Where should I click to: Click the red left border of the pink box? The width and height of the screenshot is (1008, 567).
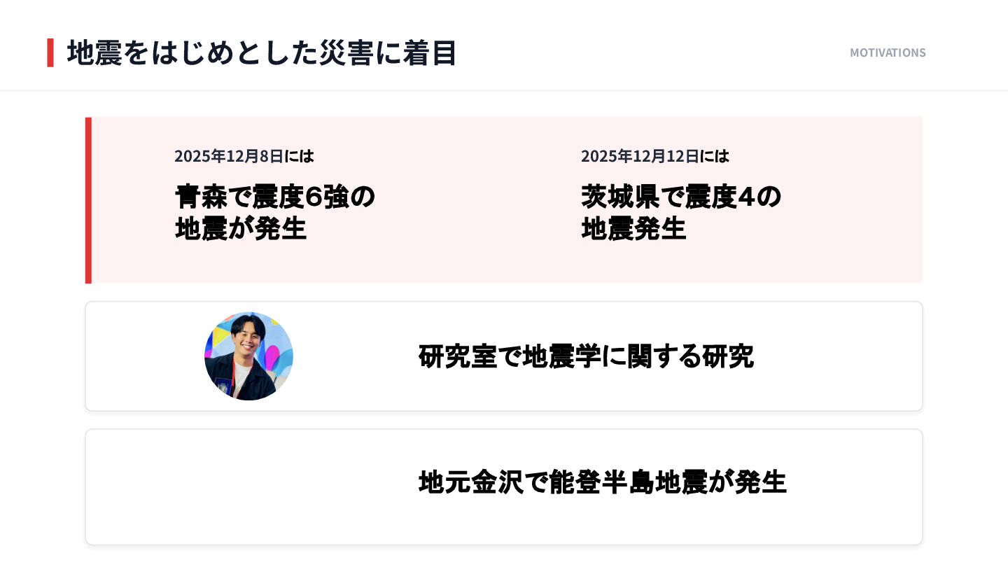[x=88, y=200]
